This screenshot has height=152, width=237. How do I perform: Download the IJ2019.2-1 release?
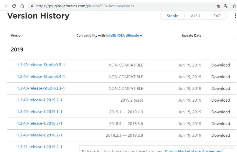[x=221, y=100]
